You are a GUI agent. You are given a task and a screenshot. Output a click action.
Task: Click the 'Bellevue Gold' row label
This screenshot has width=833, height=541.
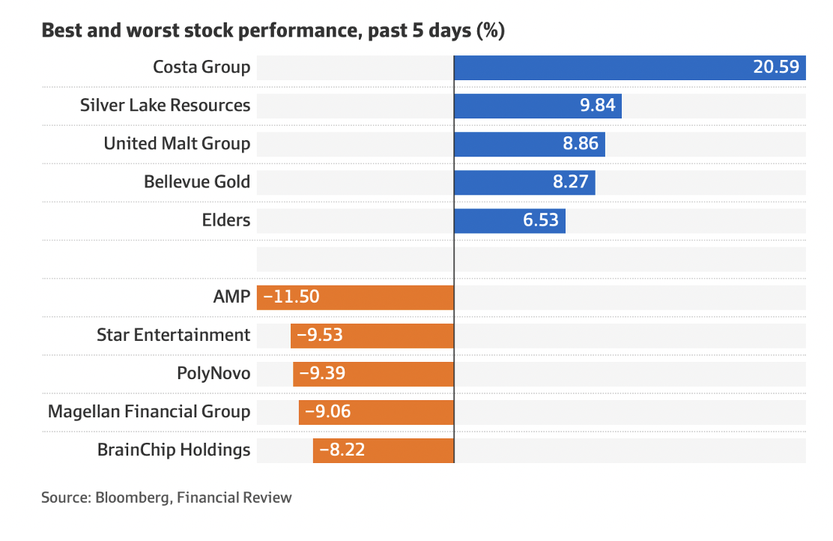pos(197,182)
